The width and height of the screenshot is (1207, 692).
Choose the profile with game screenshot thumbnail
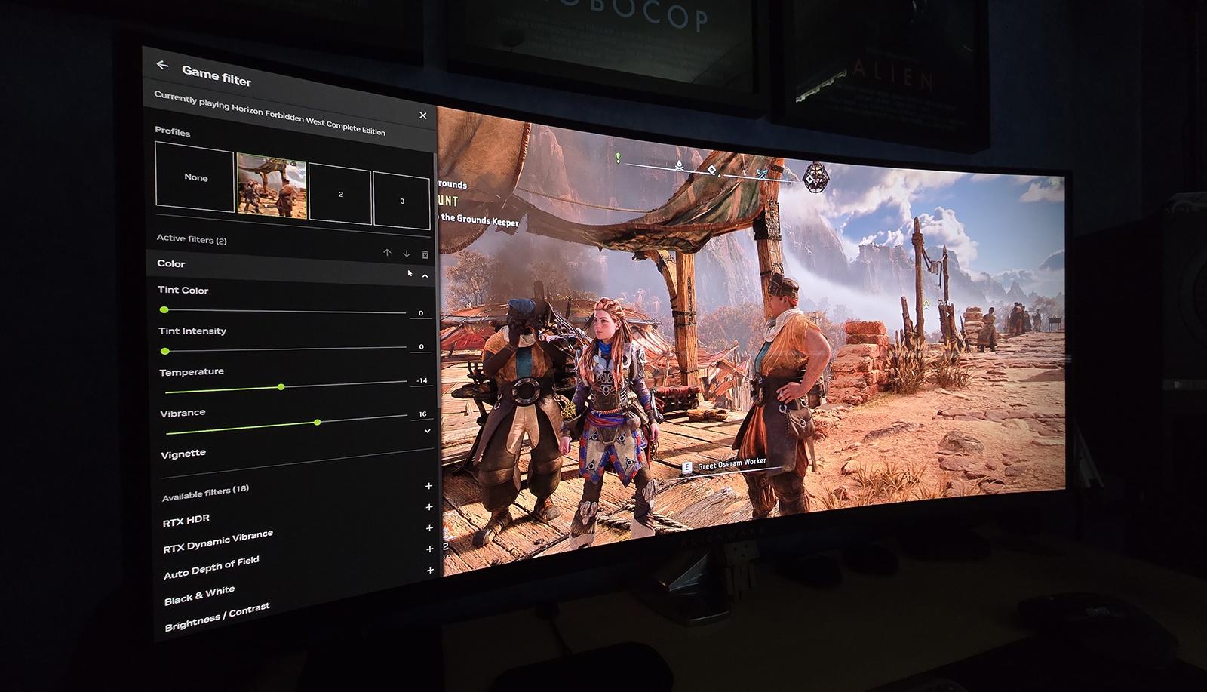272,186
